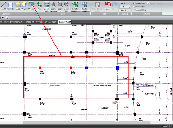Select the Length measurement tool
This screenshot has width=173, height=128.
[3, 6]
